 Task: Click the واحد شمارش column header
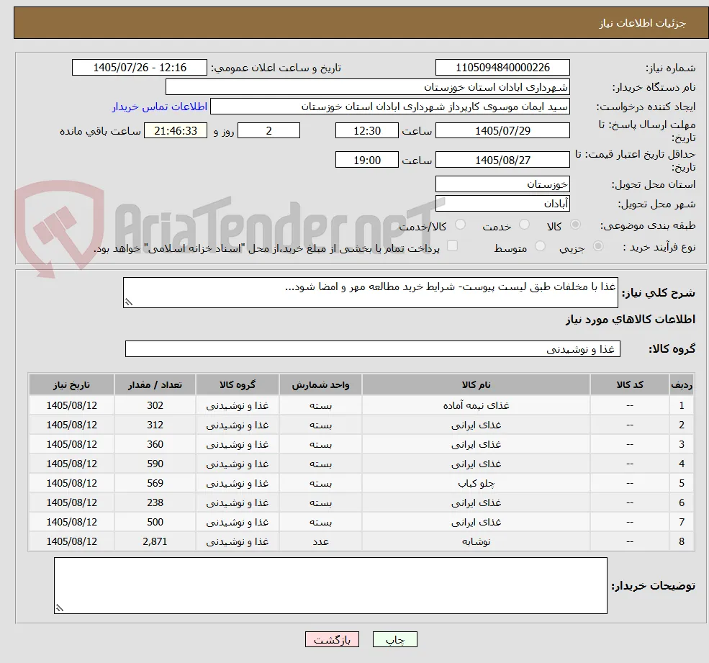(x=320, y=385)
